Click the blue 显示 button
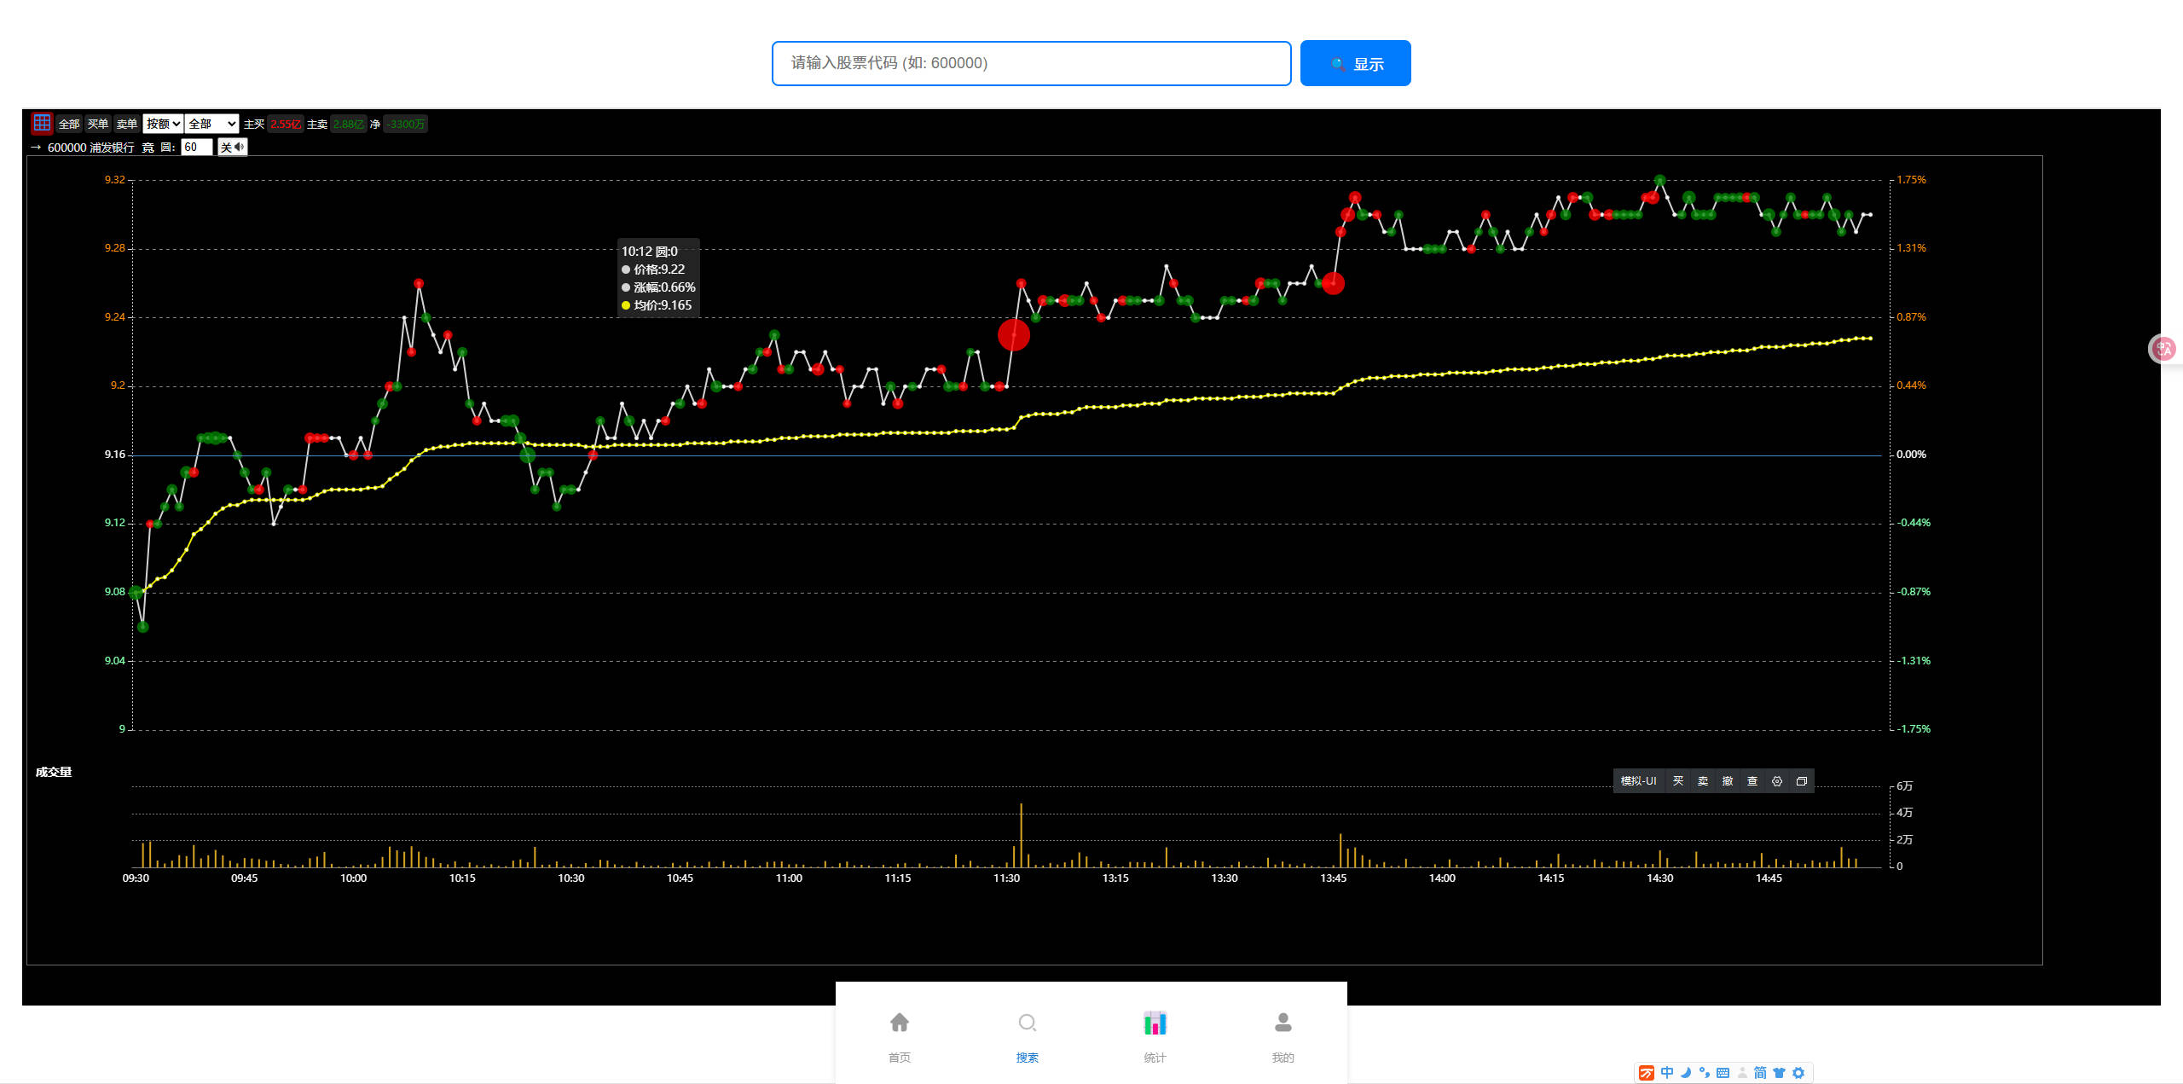The width and height of the screenshot is (2183, 1084). tap(1355, 63)
